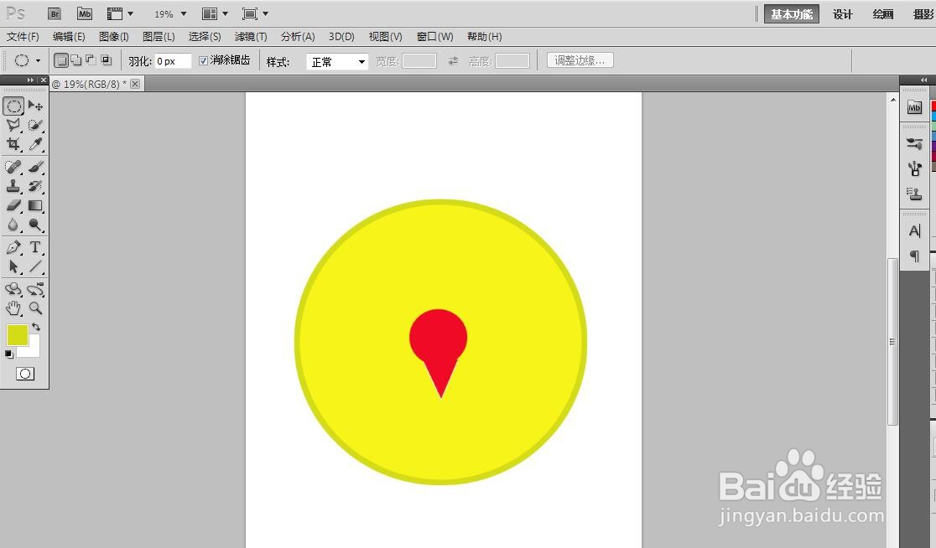Screen dimensions: 936x548
Task: Select the Pen tool
Action: 13,247
